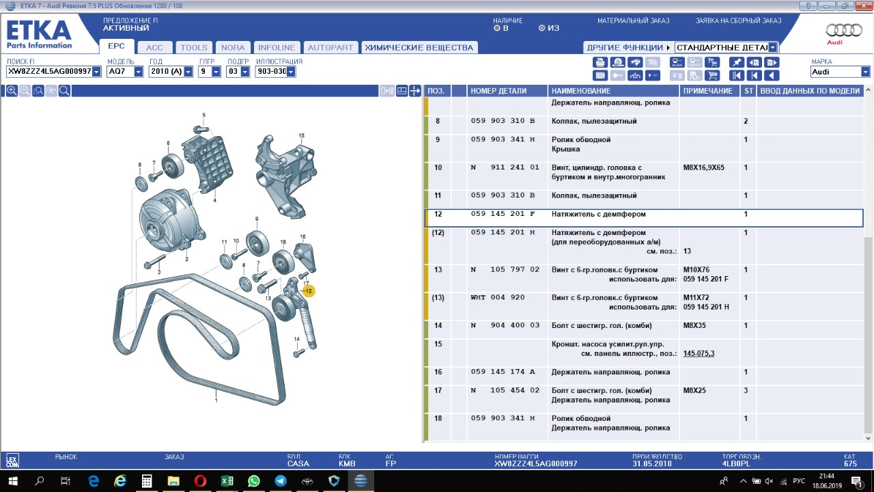Click the binoculars search icon
The height and width of the screenshot is (492, 874).
tap(635, 62)
